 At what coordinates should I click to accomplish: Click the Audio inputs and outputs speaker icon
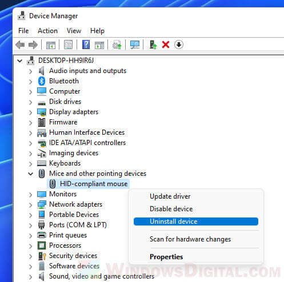click(41, 71)
